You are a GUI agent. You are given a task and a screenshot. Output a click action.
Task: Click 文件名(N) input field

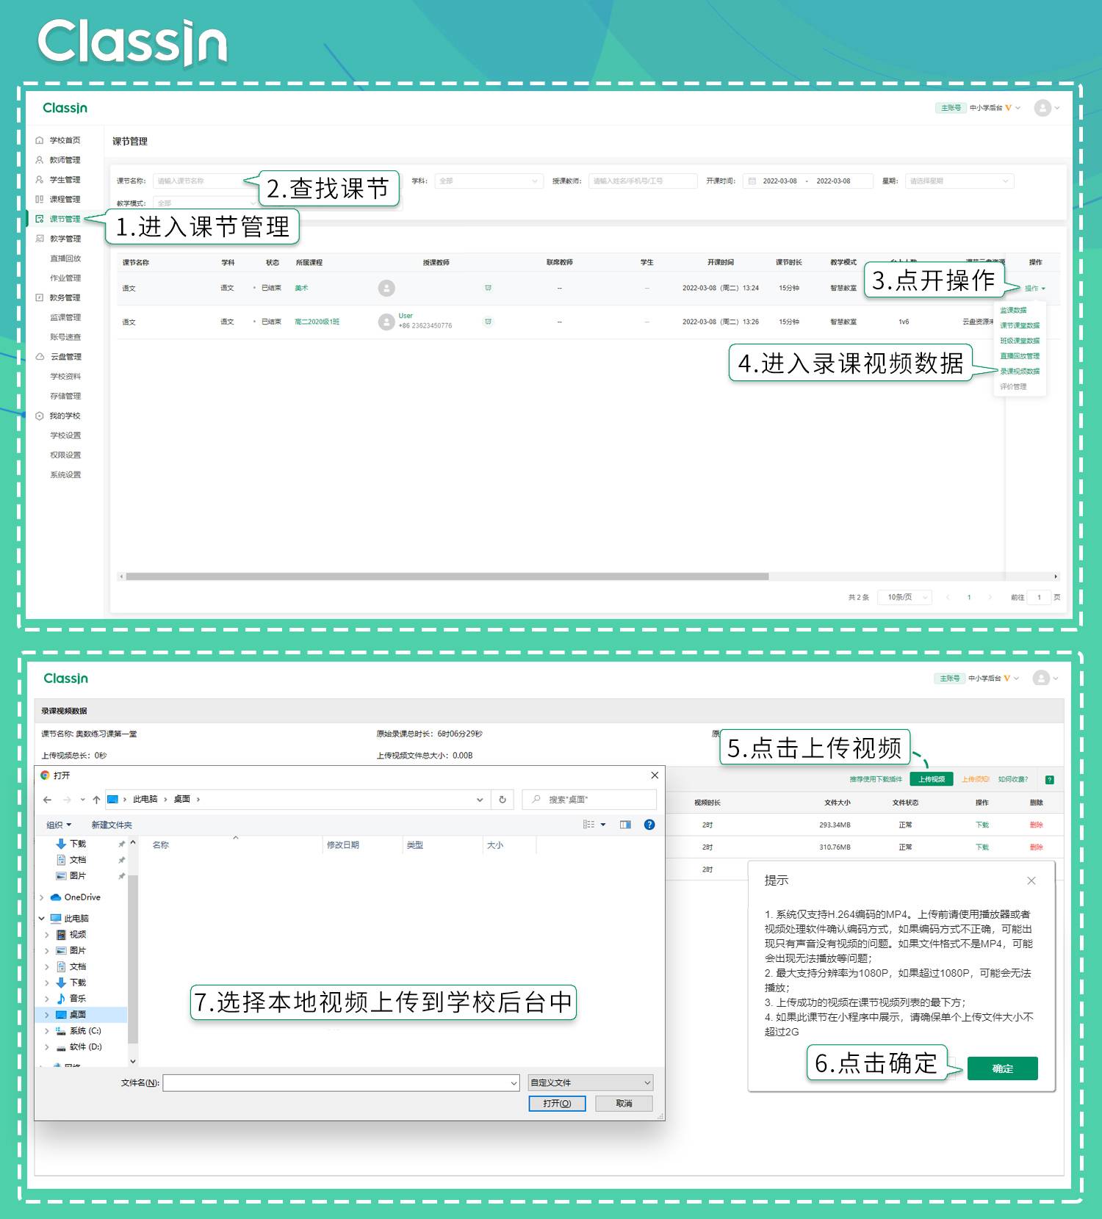(x=342, y=1082)
